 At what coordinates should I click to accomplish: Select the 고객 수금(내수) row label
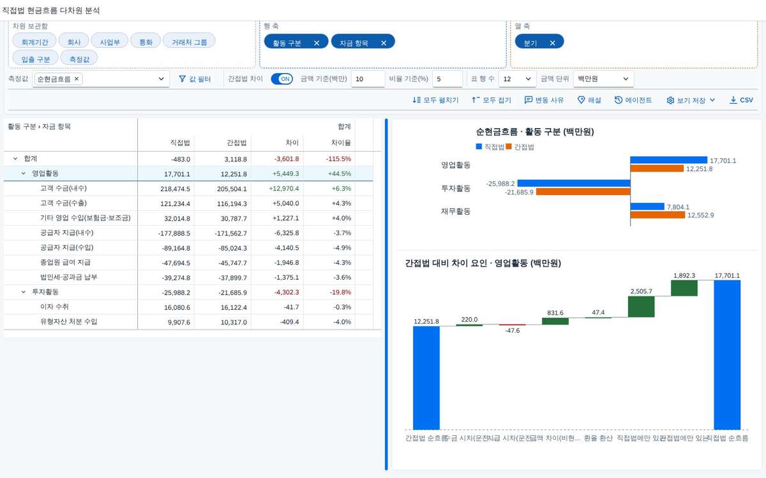click(x=63, y=188)
